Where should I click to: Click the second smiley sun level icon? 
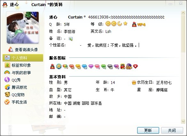tap(114, 24)
